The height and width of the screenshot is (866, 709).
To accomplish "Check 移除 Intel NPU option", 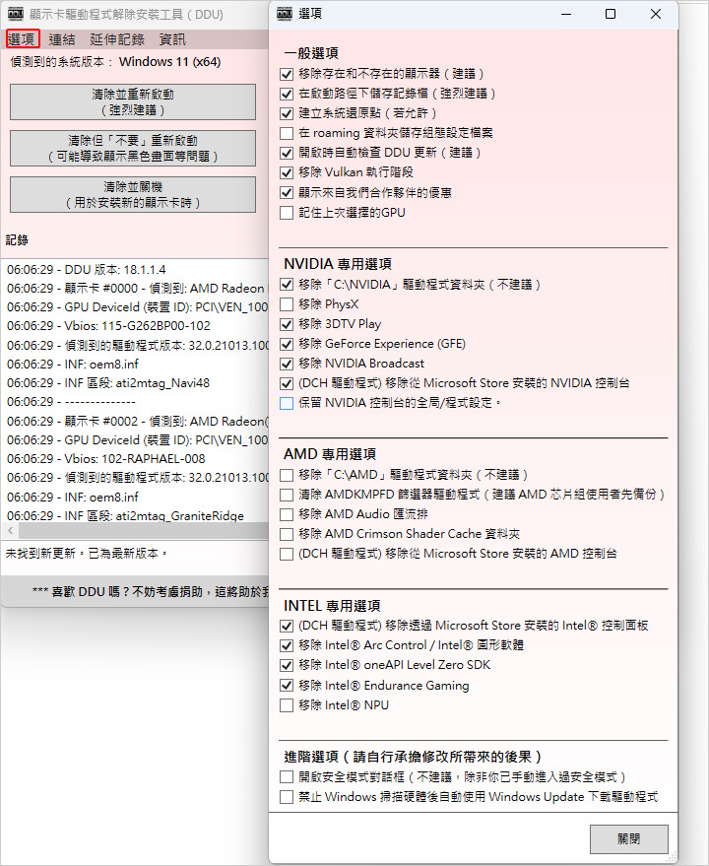I will point(286,705).
